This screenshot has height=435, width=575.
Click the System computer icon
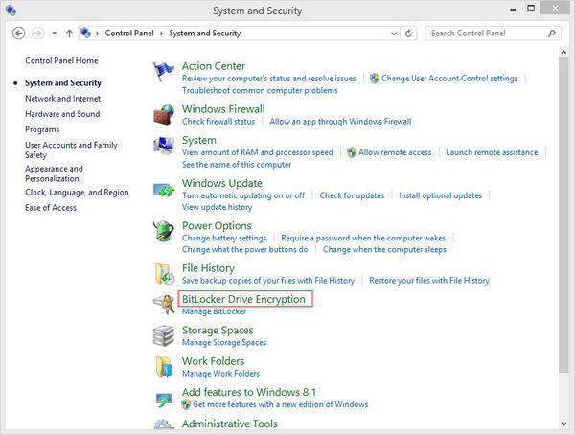tap(164, 146)
